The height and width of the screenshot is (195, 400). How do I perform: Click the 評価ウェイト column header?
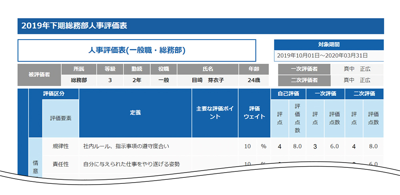point(254,113)
